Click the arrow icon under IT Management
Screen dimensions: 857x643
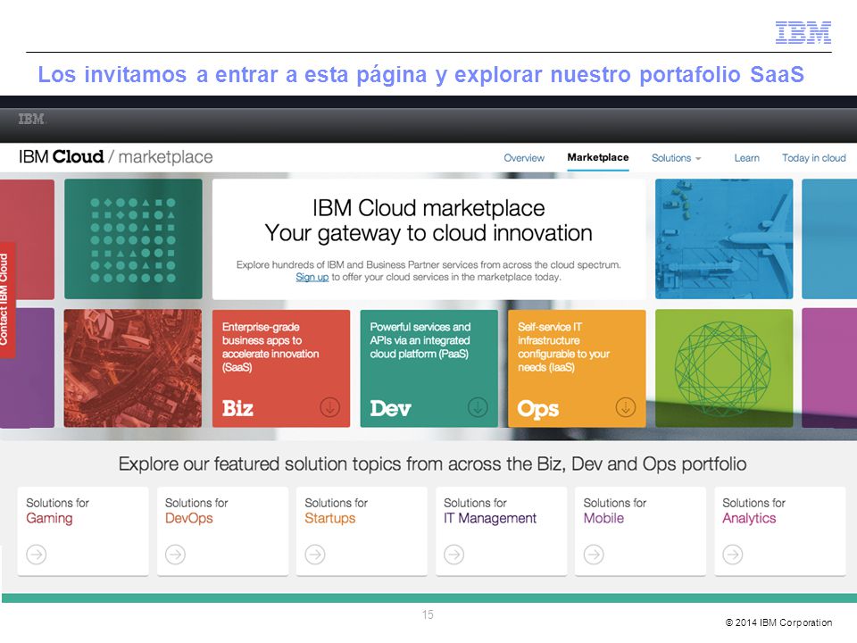point(453,555)
